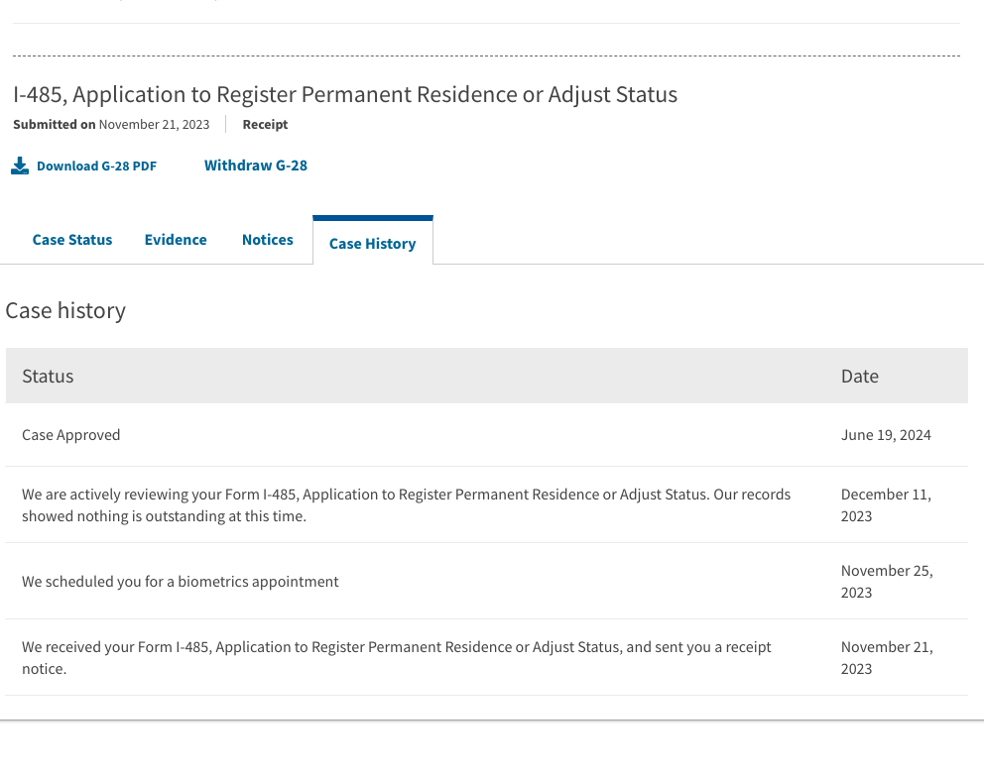
Task: Select the actively reviewing Form I-485 entry
Action: 406,504
